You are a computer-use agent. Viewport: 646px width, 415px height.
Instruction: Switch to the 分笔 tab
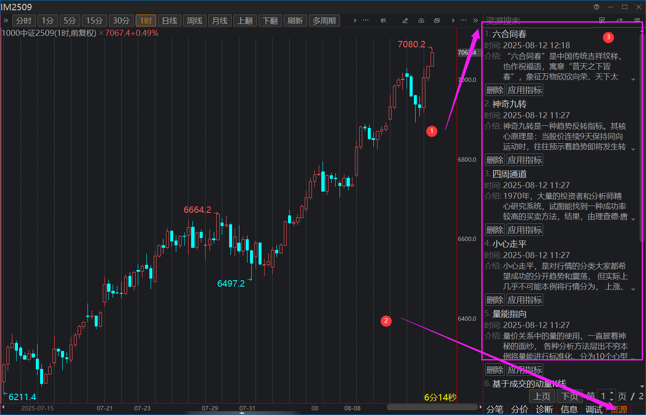[x=495, y=409]
